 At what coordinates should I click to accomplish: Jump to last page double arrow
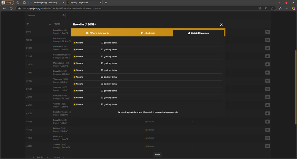point(47,157)
